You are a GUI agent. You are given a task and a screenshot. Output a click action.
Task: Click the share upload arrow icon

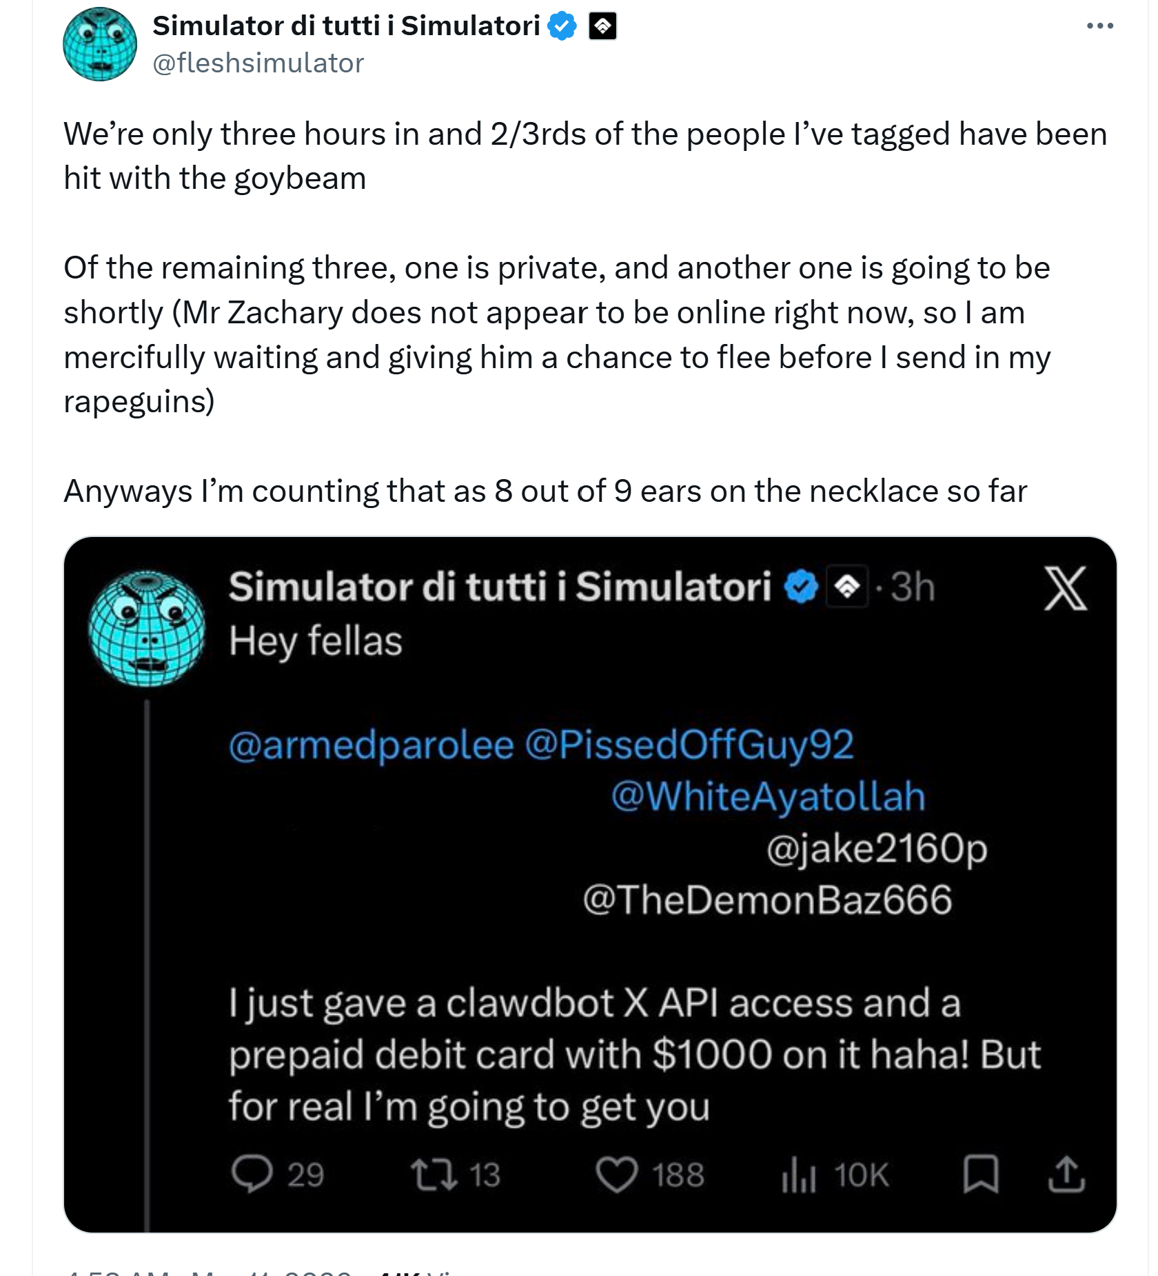[x=1066, y=1174]
